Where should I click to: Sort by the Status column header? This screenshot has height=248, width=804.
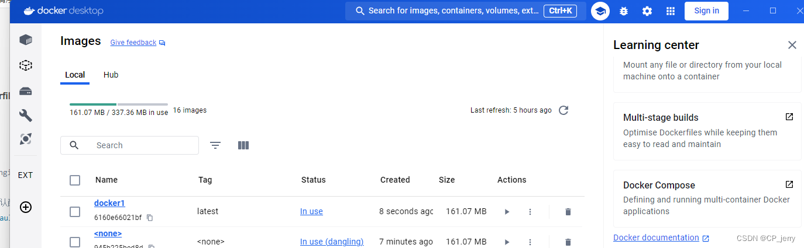coord(314,180)
